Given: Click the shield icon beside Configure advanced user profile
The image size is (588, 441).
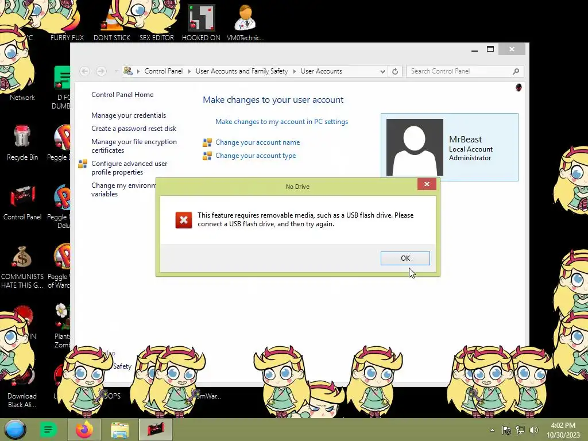Looking at the screenshot, I should 83,164.
